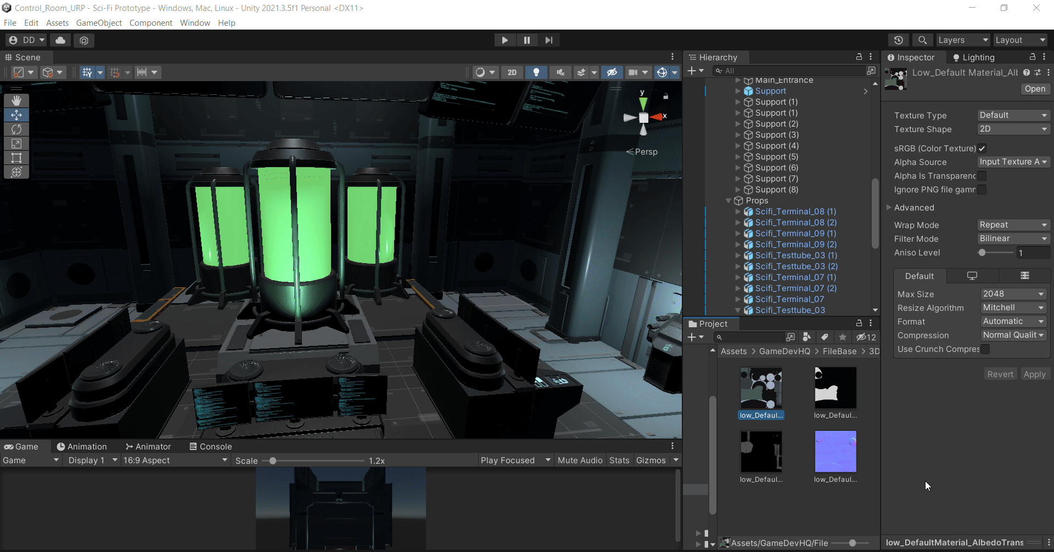Open the Wrap Mode dropdown

click(1013, 225)
